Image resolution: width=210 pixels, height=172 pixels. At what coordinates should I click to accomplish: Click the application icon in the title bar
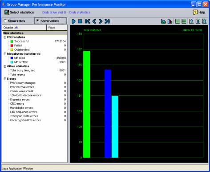point(3,4)
